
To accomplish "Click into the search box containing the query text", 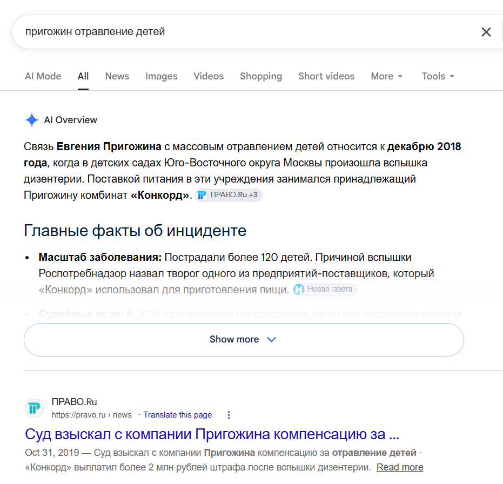I will [244, 32].
